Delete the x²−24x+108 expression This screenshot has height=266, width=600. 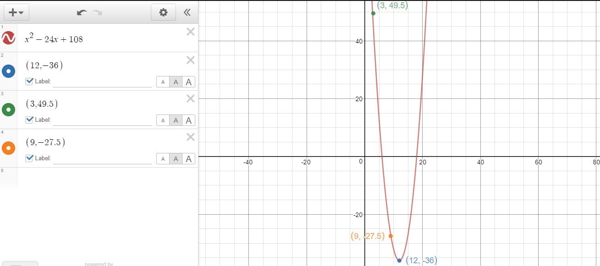coord(191,32)
